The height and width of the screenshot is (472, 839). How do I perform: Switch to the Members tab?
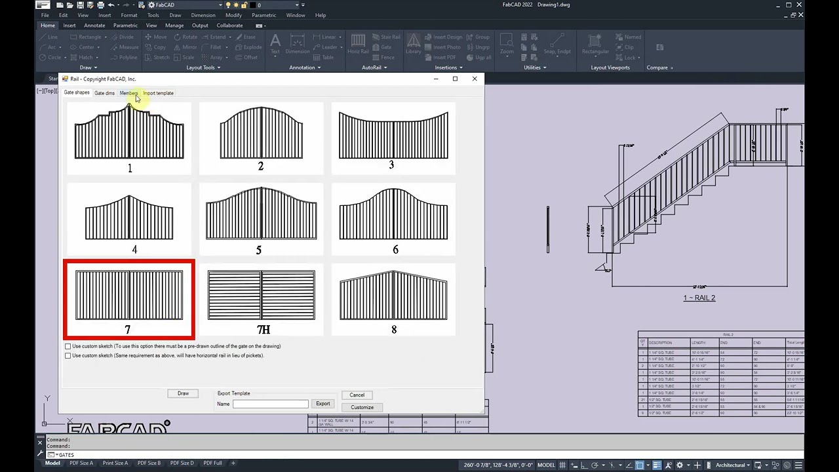point(128,93)
